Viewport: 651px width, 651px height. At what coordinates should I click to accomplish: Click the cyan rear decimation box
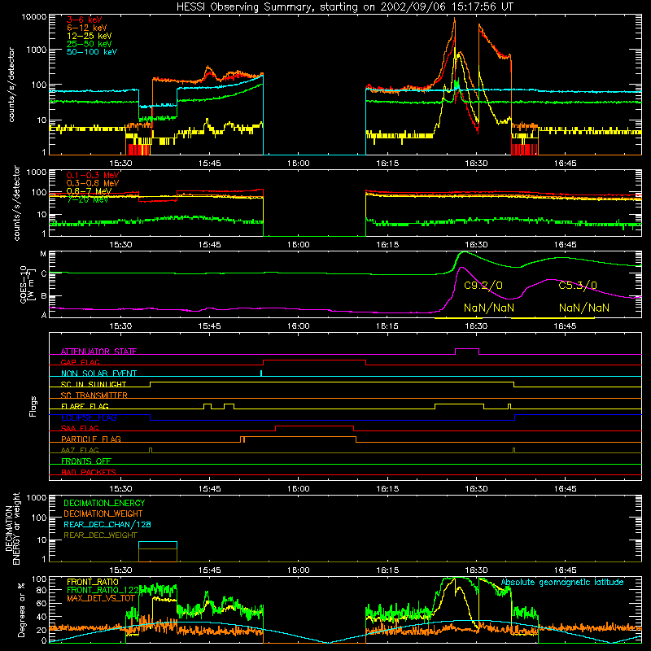tap(158, 545)
